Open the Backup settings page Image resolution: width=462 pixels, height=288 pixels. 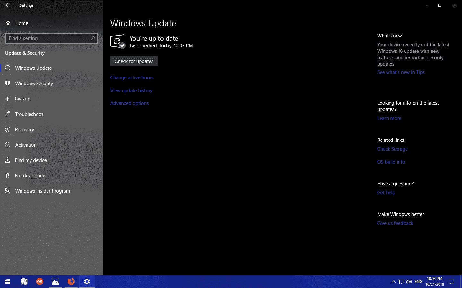point(51,99)
